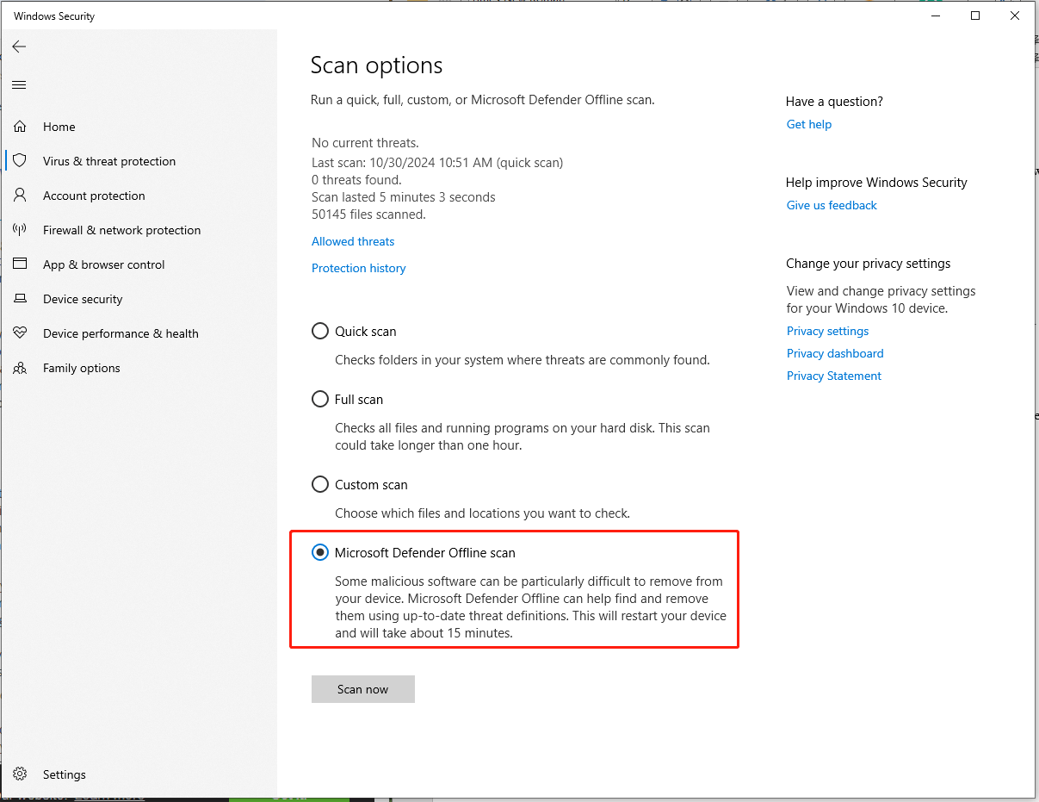The height and width of the screenshot is (802, 1039).
Task: Click the 'Have a question?' heading
Action: [834, 102]
